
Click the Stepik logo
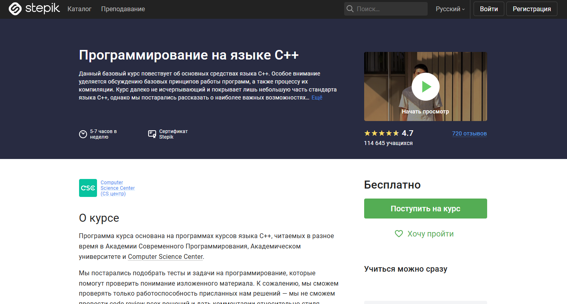(x=34, y=8)
